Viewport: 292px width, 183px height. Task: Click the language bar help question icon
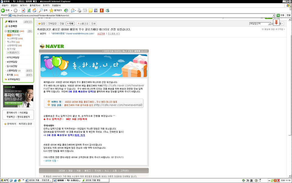coord(256,181)
